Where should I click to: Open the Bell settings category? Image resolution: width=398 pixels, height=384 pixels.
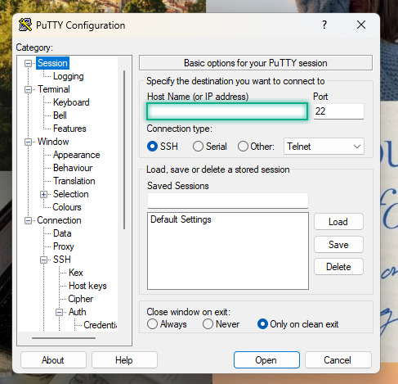(x=60, y=115)
